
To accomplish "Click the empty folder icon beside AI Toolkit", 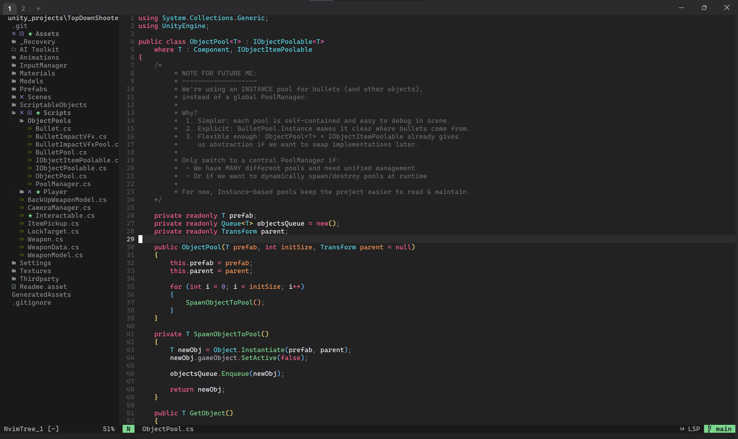I will click(x=14, y=50).
